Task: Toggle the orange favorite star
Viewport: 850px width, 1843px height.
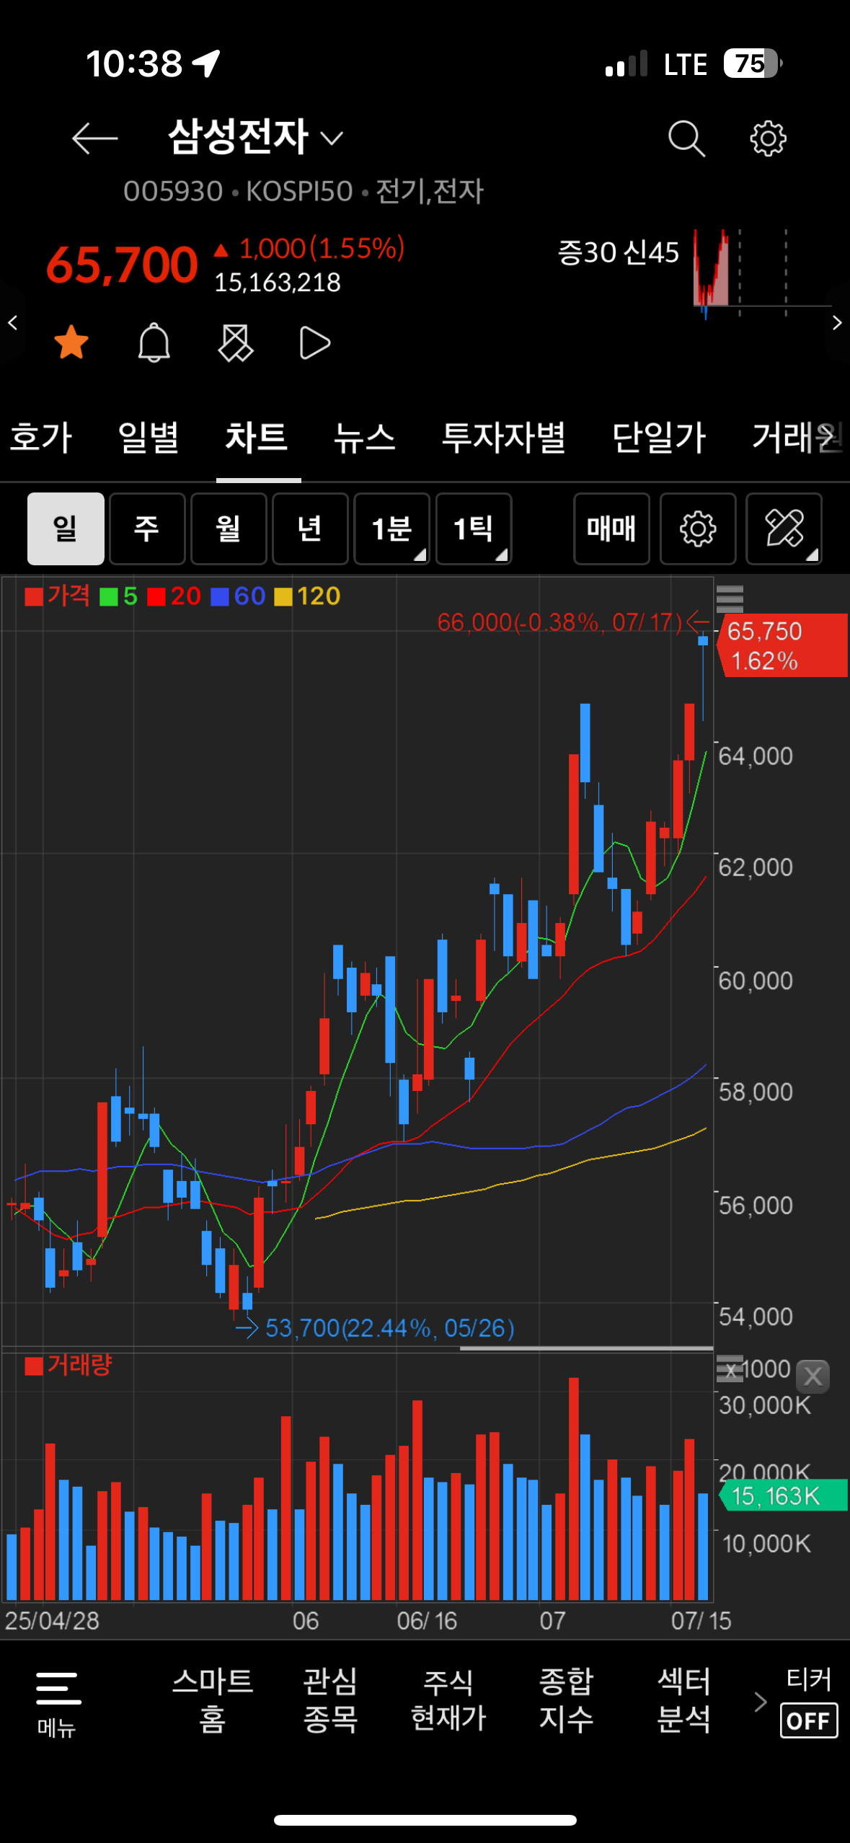Action: pos(71,342)
